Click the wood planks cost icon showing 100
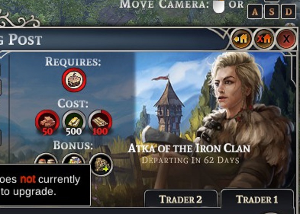 point(100,122)
